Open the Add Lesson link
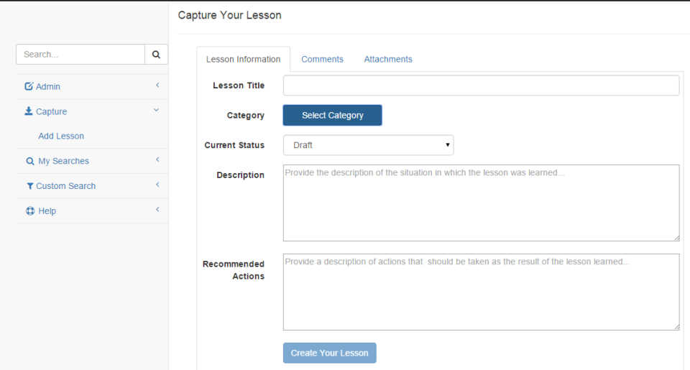Viewport: 690px width, 370px height. (61, 136)
